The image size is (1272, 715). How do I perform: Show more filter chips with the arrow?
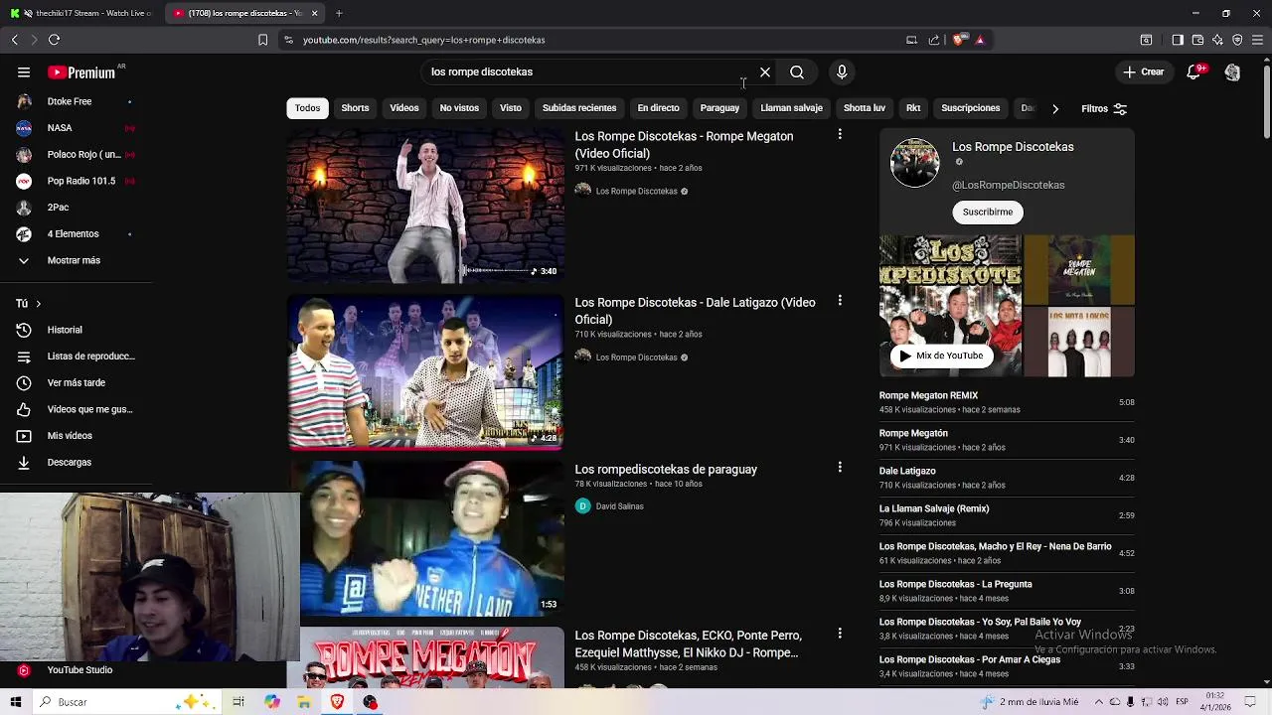point(1055,108)
